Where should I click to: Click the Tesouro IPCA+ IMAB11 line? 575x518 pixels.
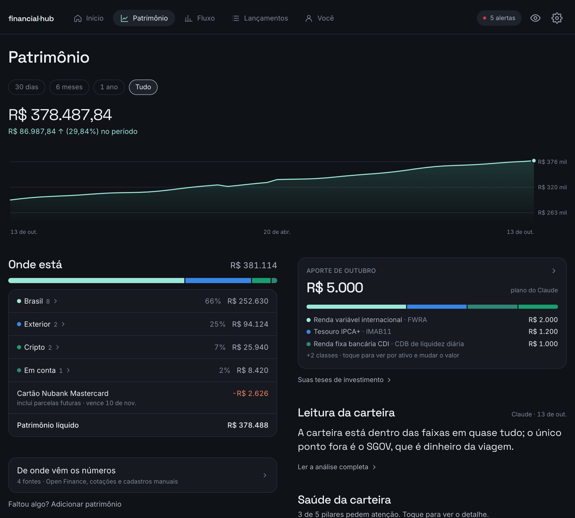432,332
